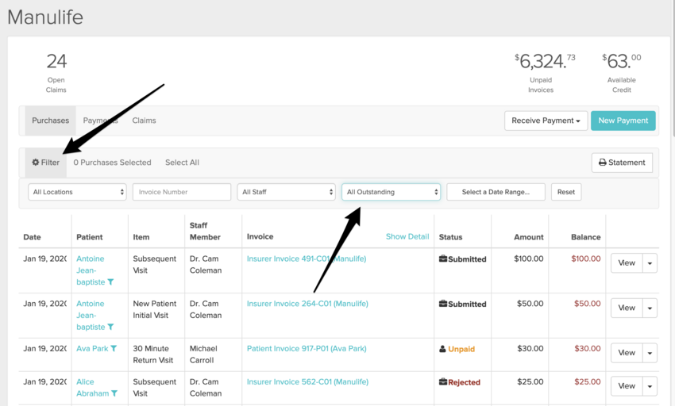This screenshot has height=406, width=675.
Task: Click person icon on Unpaid status
Action: coord(442,349)
